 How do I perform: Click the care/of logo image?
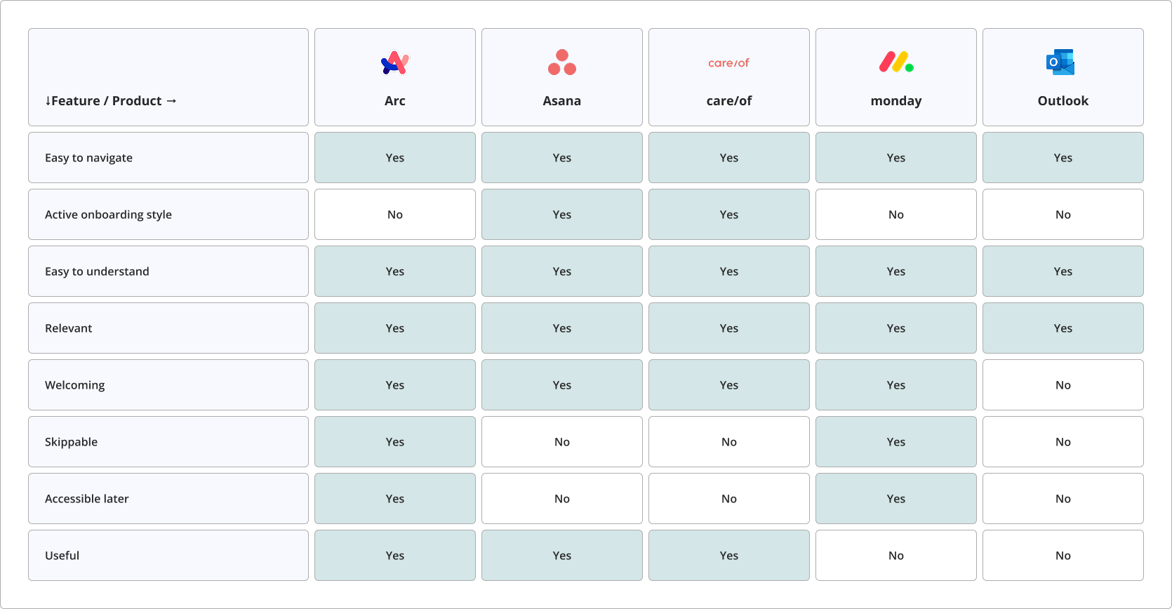[x=729, y=62]
